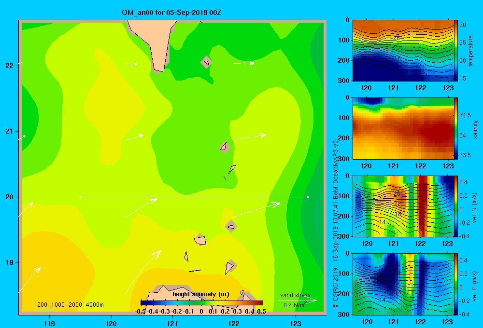Click the vertical CSIRO BoM OceanMAPS copyright text
483x328 pixels.
336,224
